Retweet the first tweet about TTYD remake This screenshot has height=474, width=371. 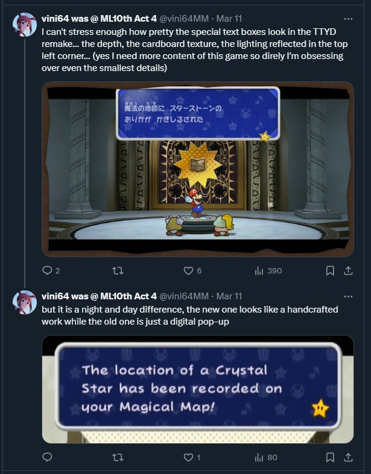(x=118, y=270)
